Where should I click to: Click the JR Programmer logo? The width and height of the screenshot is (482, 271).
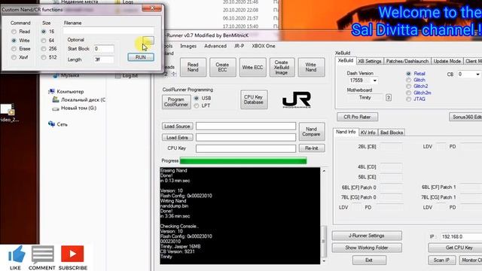(296, 100)
